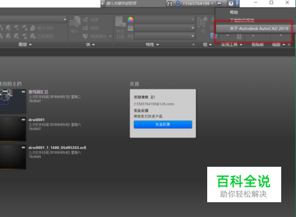
Task: Click the 特性匹配 match properties icon
Action: [x=120, y=22]
